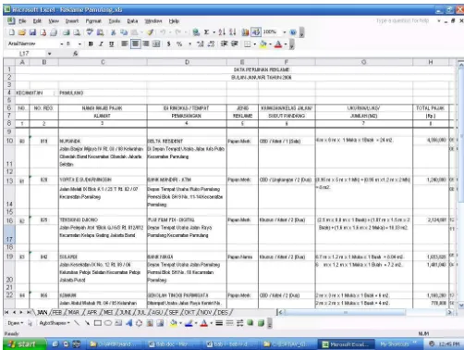The height and width of the screenshot is (350, 464).
Task: Open Font Color dropdown arrow in Formatting toolbar
Action: pyautogui.click(x=286, y=44)
